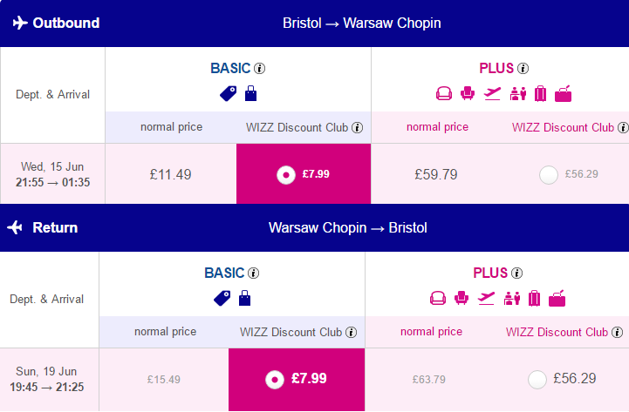Select the outbound PLUS £56.29 discount fare
This screenshot has height=412, width=629.
pyautogui.click(x=549, y=175)
